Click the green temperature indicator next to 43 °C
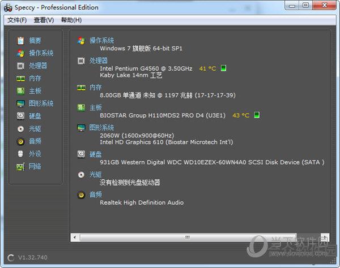Viewport: 340px width, 268px height. pos(257,115)
